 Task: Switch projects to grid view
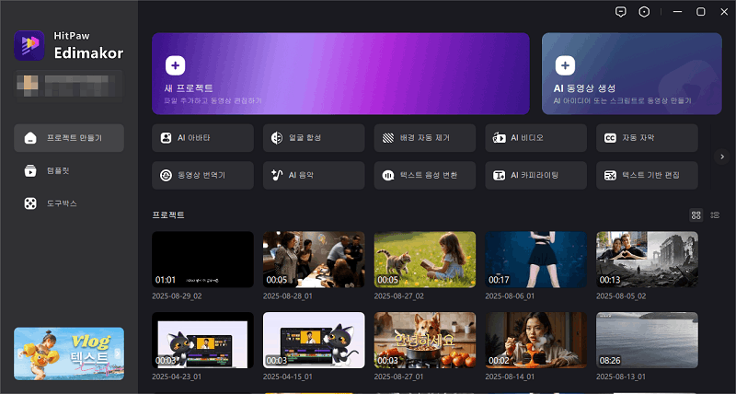click(696, 214)
